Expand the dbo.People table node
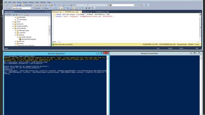205x115 pixels. pos(15,19)
